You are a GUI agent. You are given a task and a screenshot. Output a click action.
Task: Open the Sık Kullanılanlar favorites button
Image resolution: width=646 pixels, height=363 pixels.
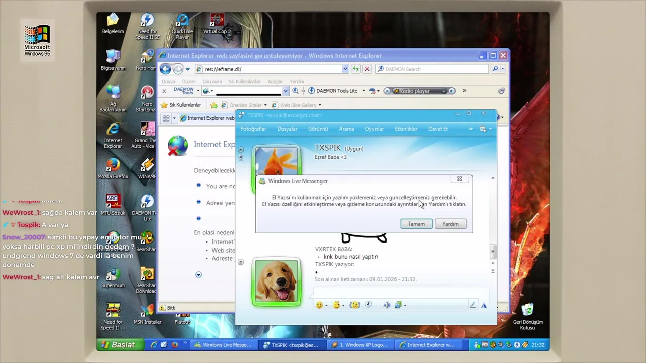point(181,105)
